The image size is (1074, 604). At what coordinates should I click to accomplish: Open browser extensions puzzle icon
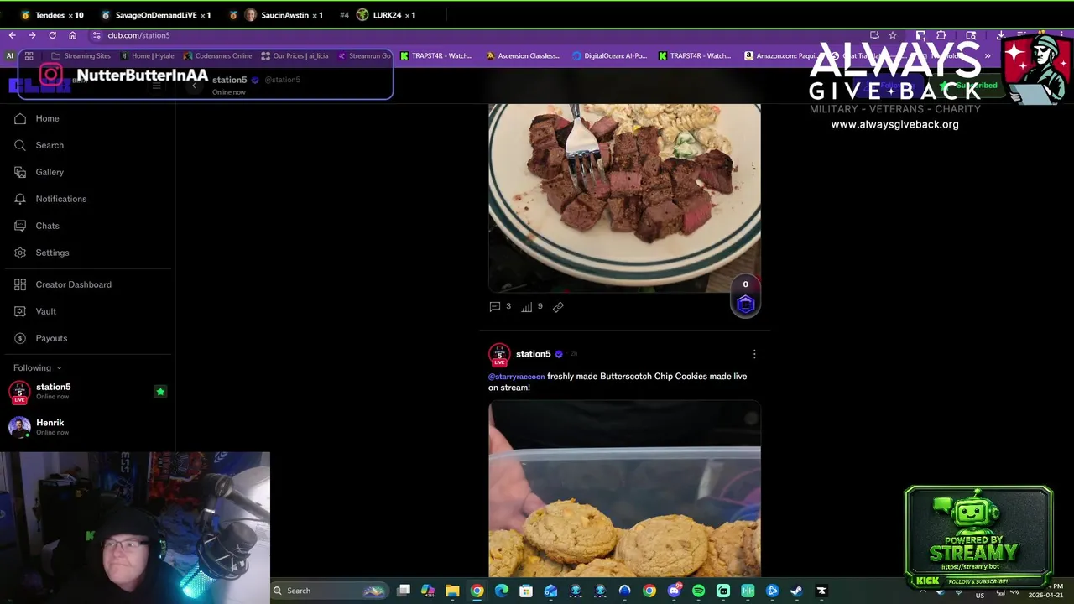tap(941, 35)
